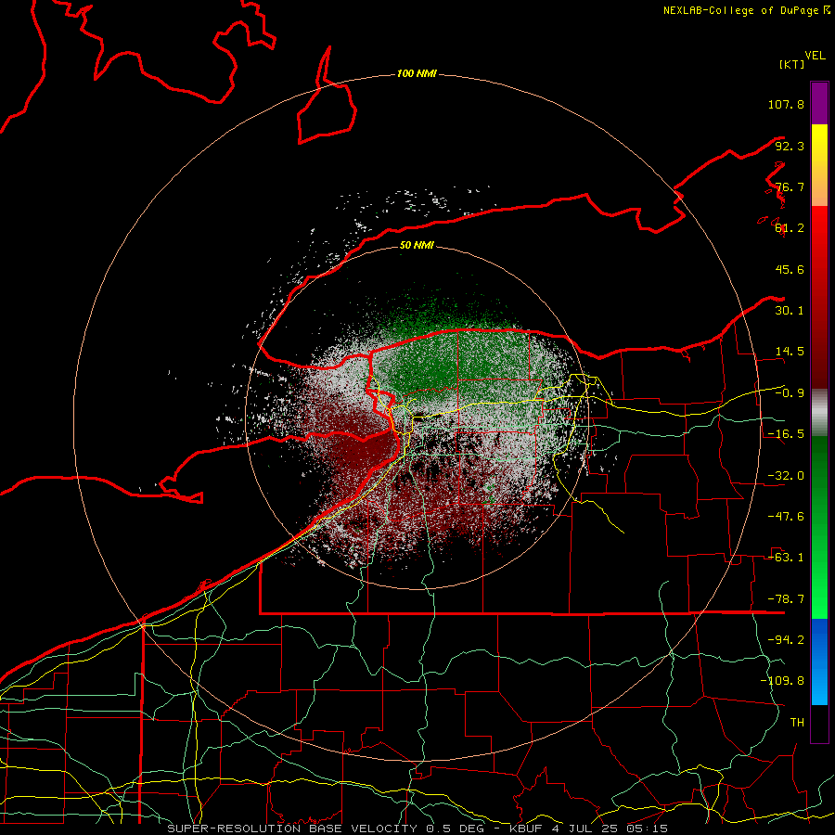Select the 30.1 legend value
835x835 pixels.
click(790, 311)
